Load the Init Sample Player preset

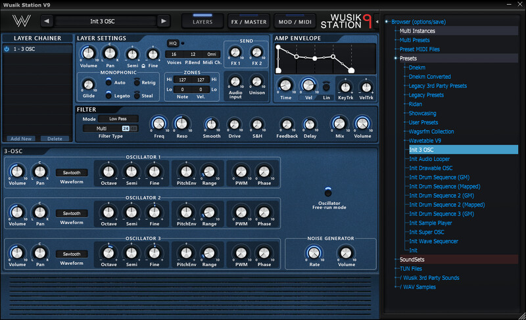431,223
